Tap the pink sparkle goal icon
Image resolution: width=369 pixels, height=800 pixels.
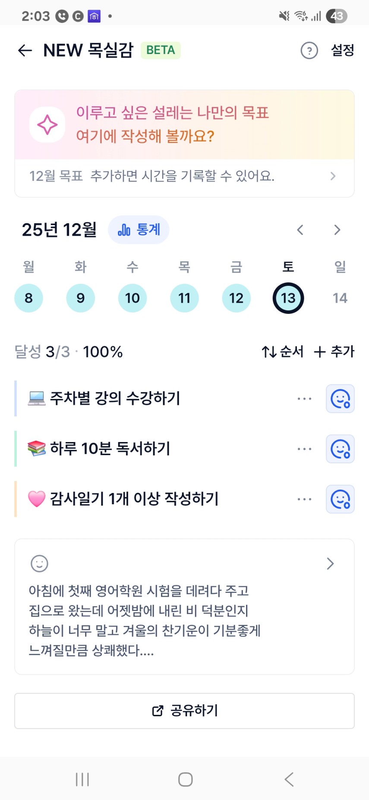(x=47, y=125)
